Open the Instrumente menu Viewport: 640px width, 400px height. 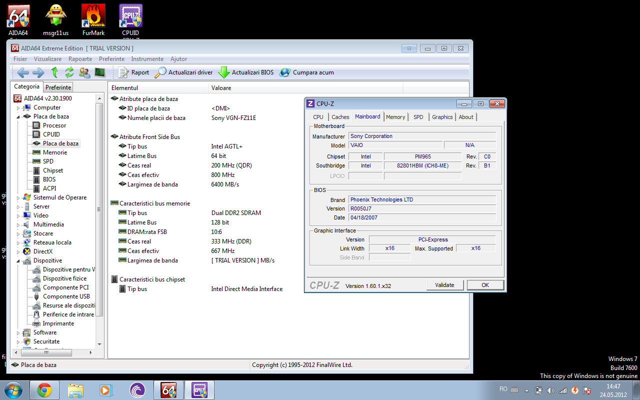(147, 59)
